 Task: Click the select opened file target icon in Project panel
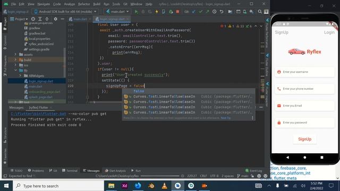tap(33, 19)
